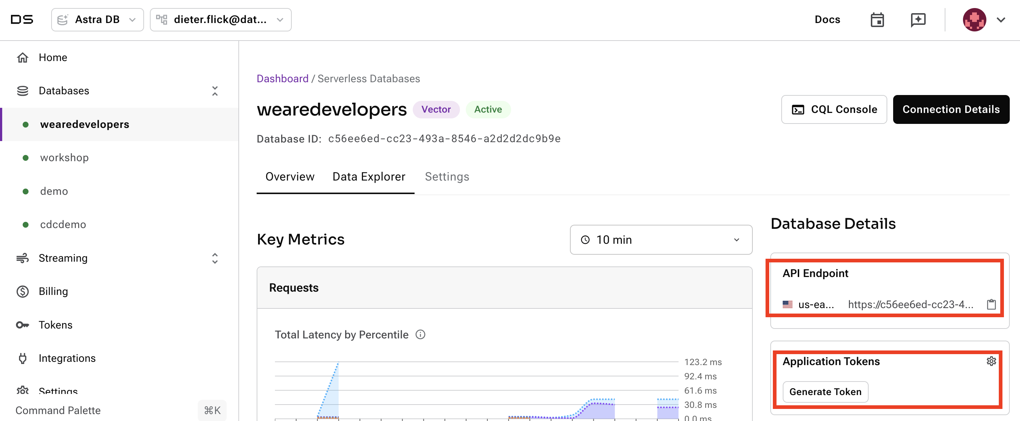Switch to the Settings tab

[447, 177]
